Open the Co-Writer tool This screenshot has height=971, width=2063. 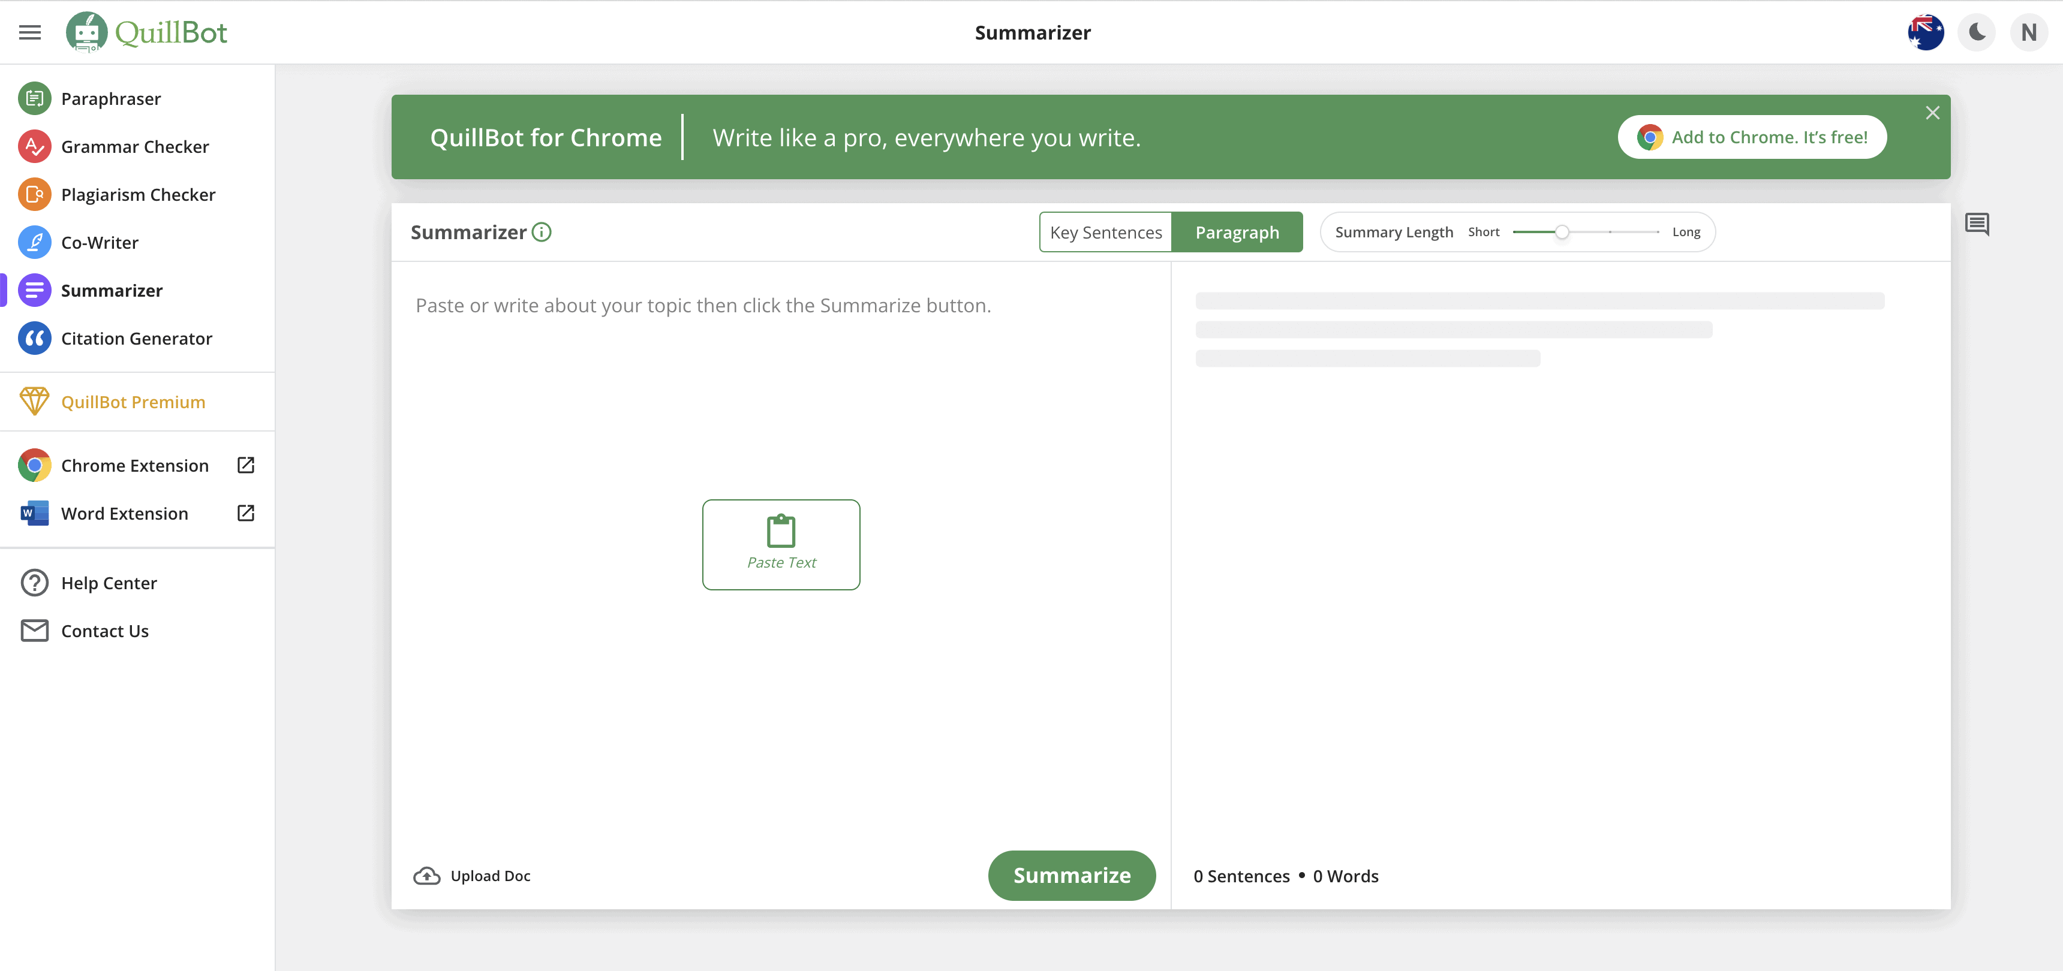34,242
